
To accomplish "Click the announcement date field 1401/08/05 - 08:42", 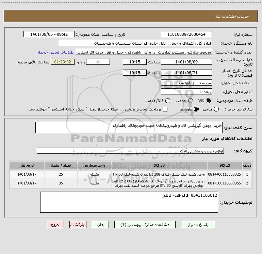I will coord(49,34).
